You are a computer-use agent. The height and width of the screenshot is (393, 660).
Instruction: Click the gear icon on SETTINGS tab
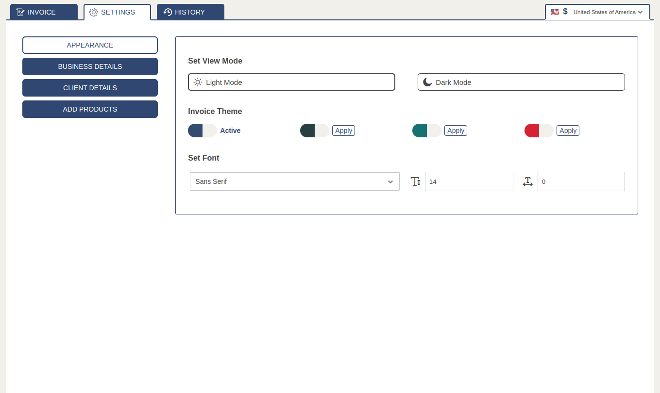pyautogui.click(x=94, y=12)
